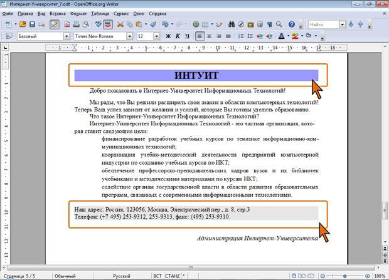Click the Open file folder icon
Image resolution: width=389 pixels, height=280 pixels.
click(23, 24)
